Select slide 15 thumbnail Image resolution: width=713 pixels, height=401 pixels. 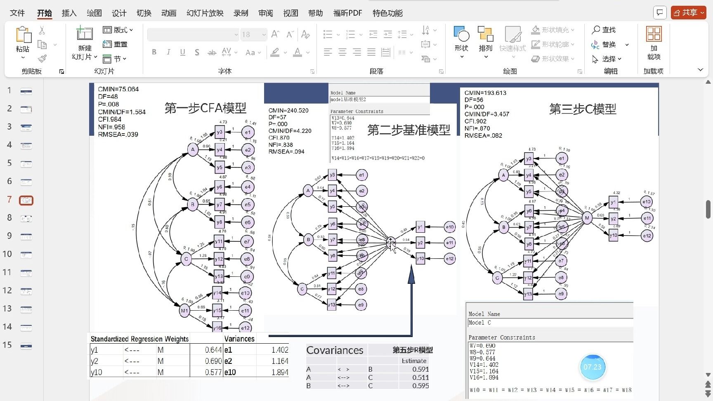click(x=26, y=346)
